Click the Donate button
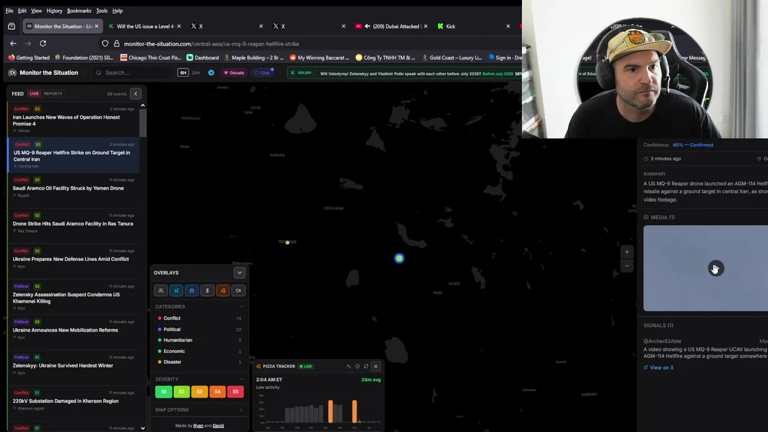The image size is (768, 432). click(234, 73)
